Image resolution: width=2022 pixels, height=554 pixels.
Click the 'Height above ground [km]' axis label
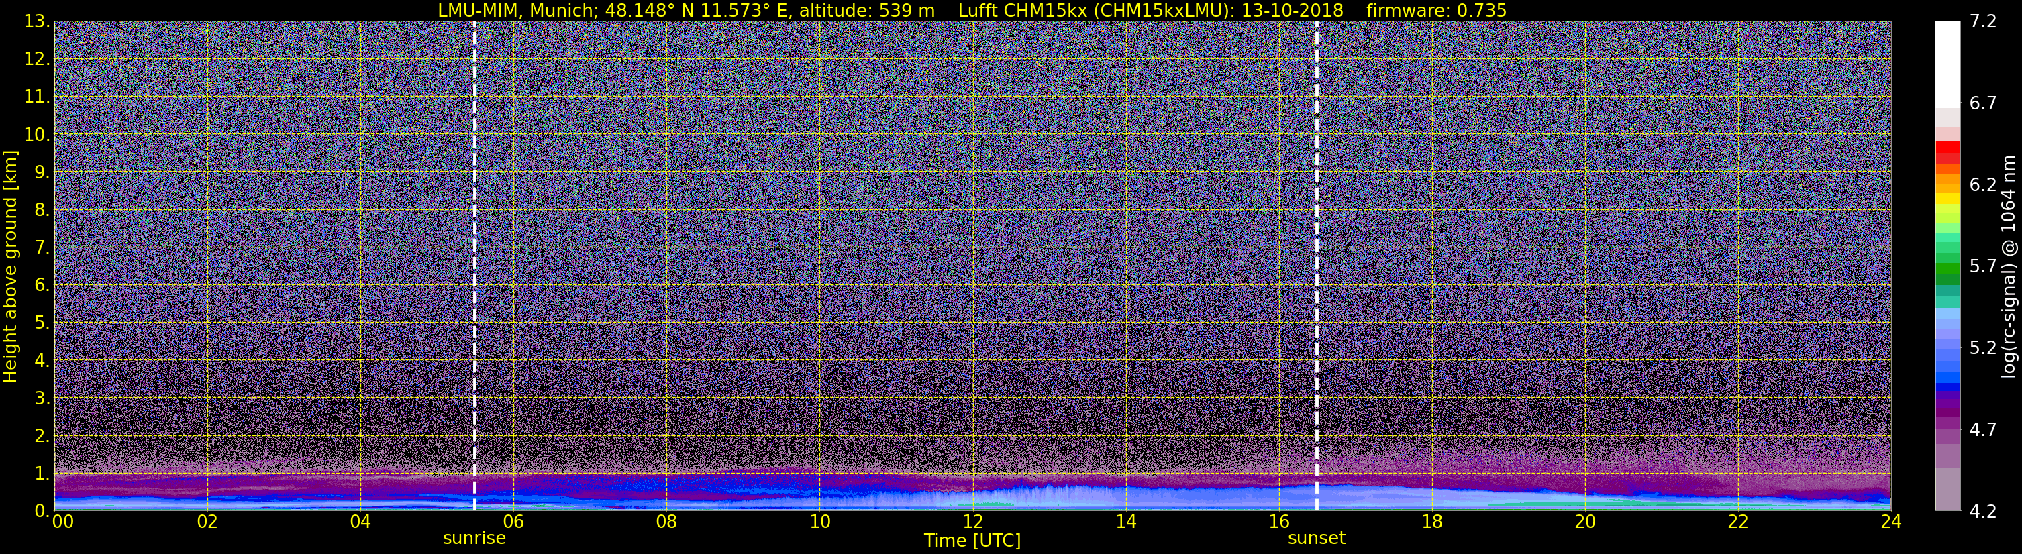pos(10,266)
